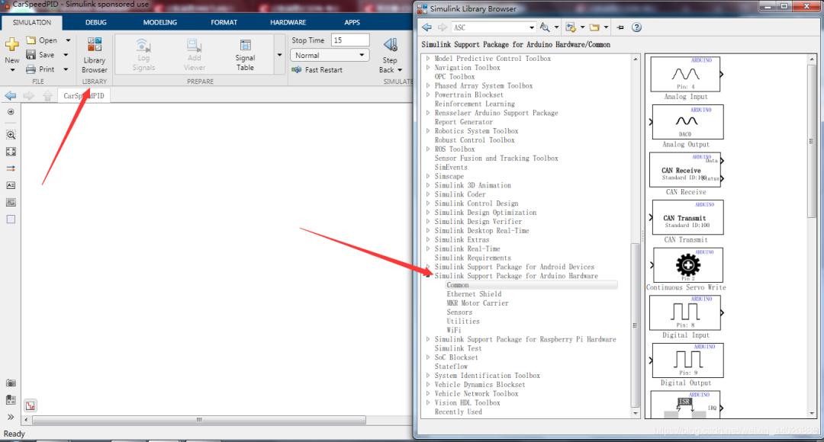The width and height of the screenshot is (824, 442).
Task: Select the MKR Motor Carrier sublibrary
Action: 478,303
